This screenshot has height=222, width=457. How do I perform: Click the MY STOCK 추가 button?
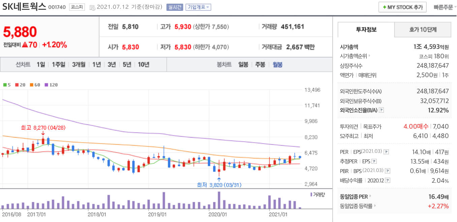(x=402, y=7)
